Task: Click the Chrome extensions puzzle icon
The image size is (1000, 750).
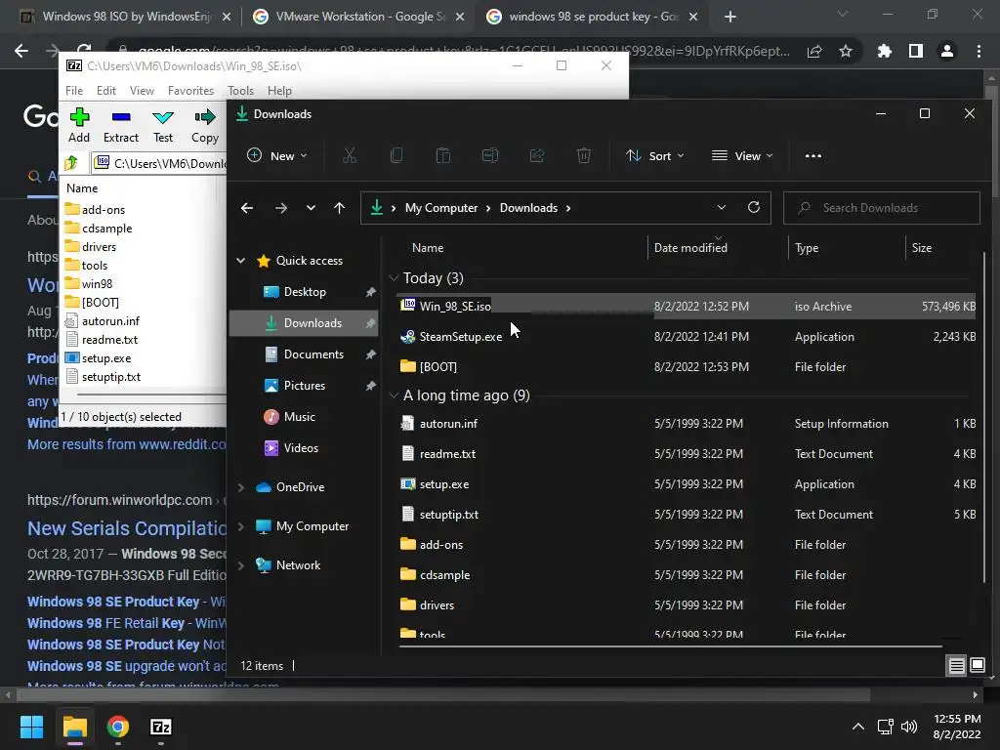Action: coord(884,51)
